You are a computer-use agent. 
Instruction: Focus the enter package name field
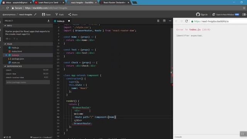click(28, 82)
